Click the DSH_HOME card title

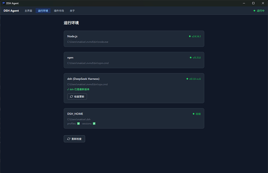click(x=75, y=114)
